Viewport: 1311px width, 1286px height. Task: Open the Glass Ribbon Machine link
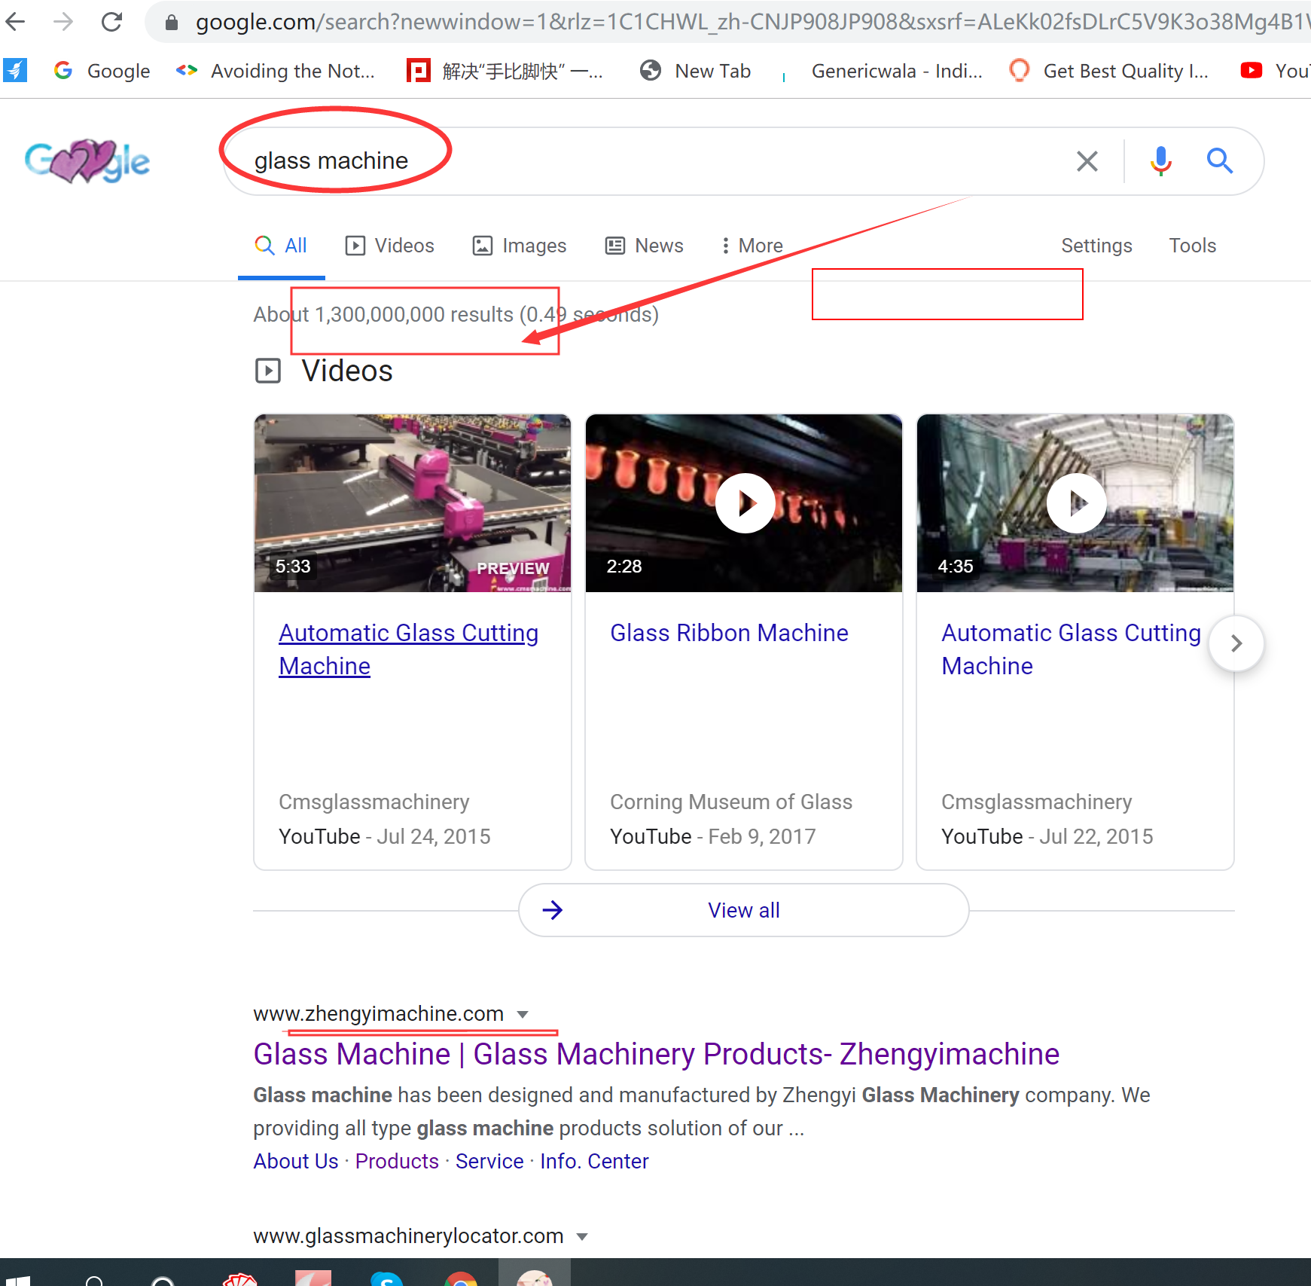tap(729, 633)
